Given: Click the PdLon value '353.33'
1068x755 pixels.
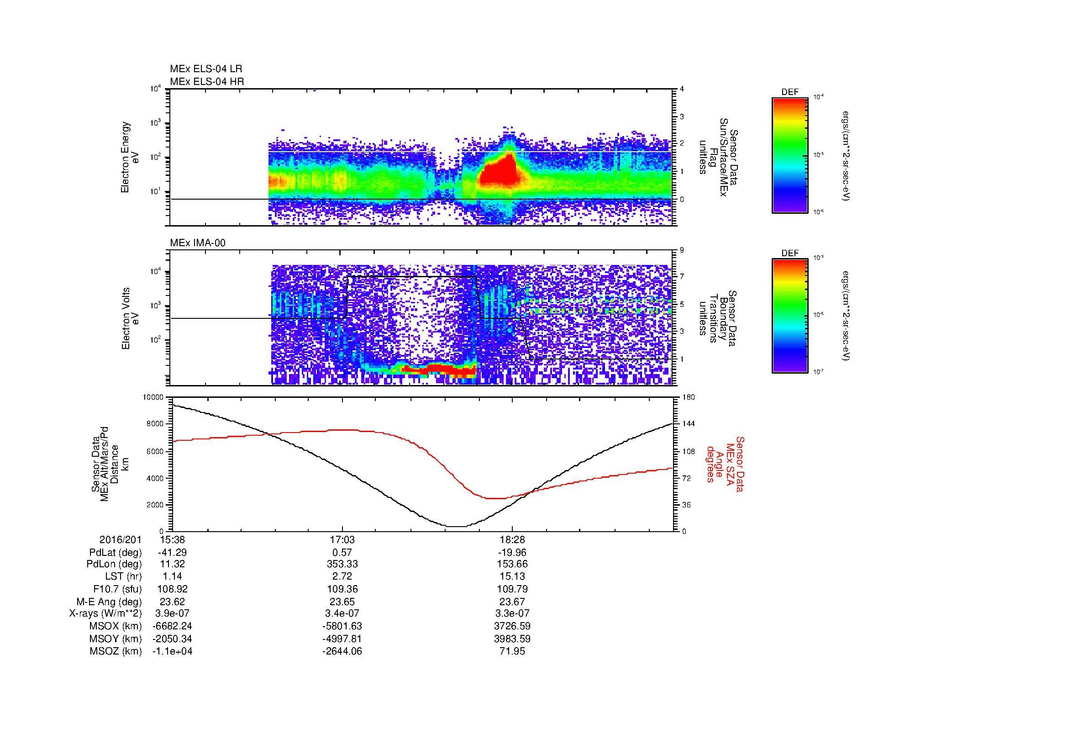Looking at the screenshot, I should (342, 565).
